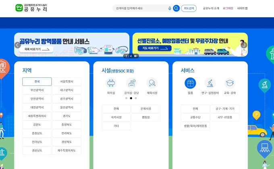Activate the microphone voice search icon
The height and width of the screenshot is (169, 274).
pos(170,8)
